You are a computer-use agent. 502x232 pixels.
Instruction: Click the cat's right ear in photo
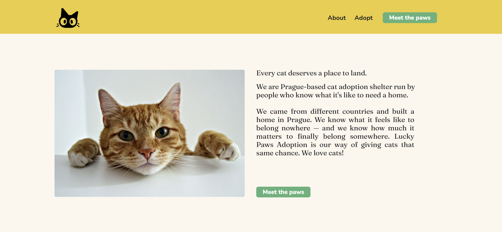click(172, 99)
